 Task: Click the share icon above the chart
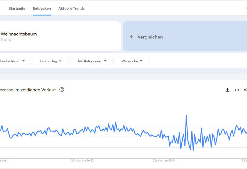tap(246, 90)
